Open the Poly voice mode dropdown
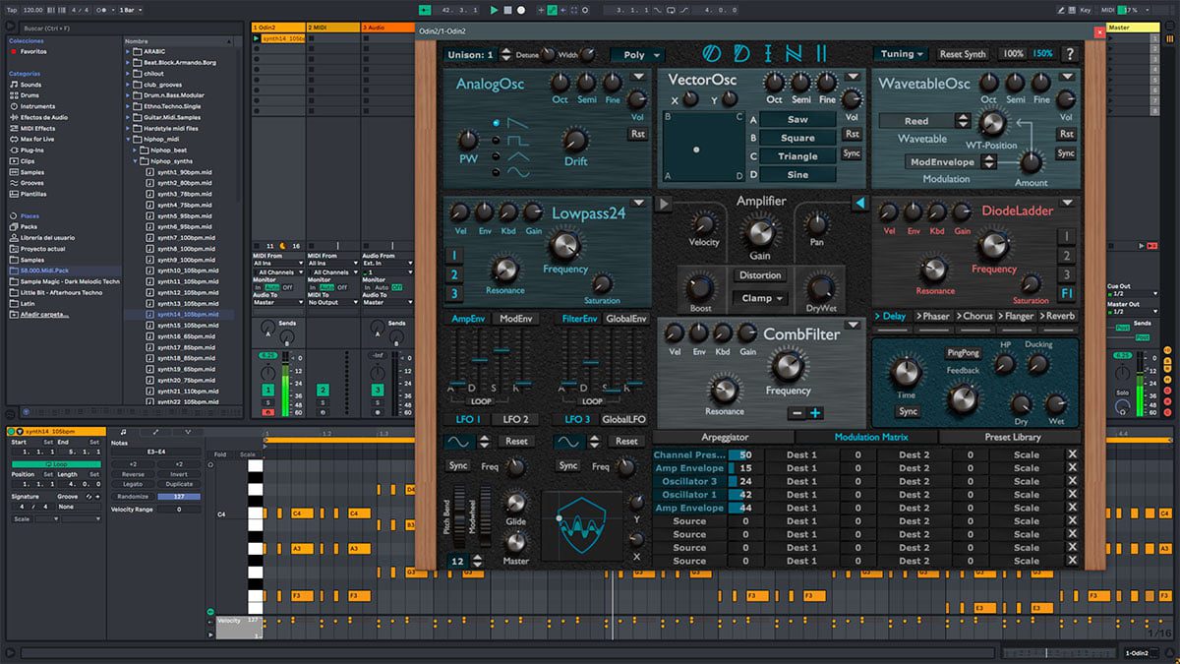This screenshot has height=664, width=1180. 638,55
